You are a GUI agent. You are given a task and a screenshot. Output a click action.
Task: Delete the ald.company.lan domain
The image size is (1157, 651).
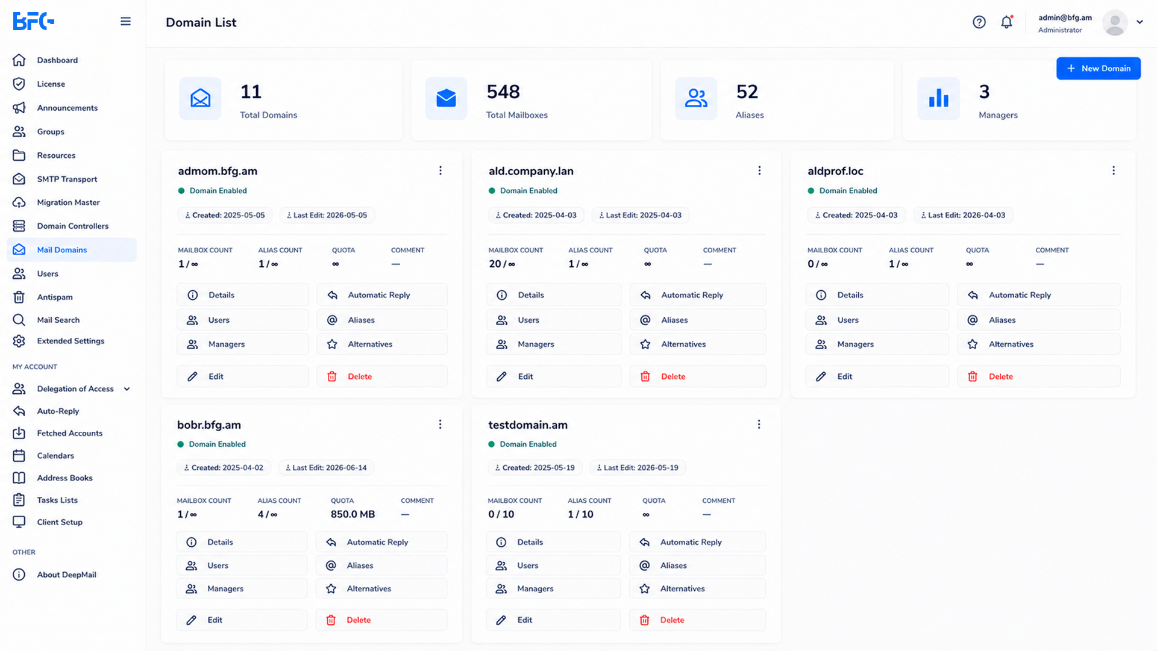[698, 376]
